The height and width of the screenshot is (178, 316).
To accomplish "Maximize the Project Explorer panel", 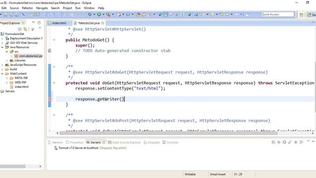I will pos(39,23).
